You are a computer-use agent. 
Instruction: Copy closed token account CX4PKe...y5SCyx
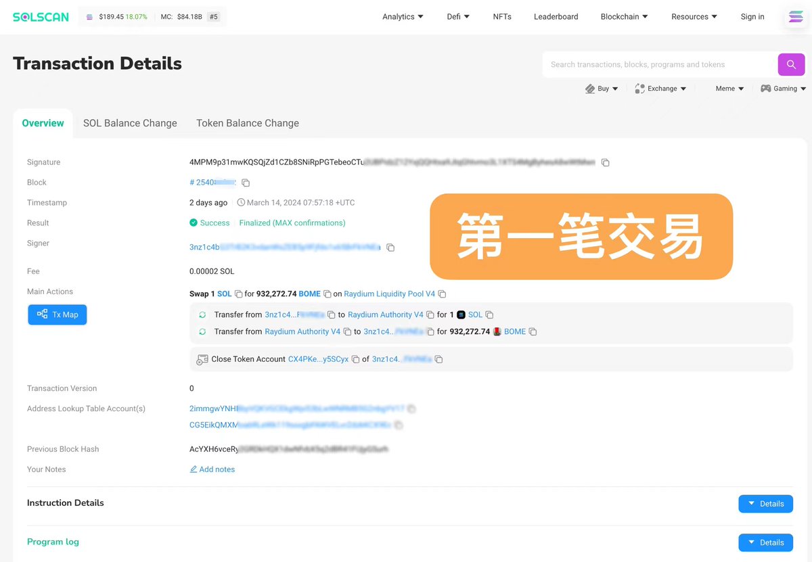[355, 360]
